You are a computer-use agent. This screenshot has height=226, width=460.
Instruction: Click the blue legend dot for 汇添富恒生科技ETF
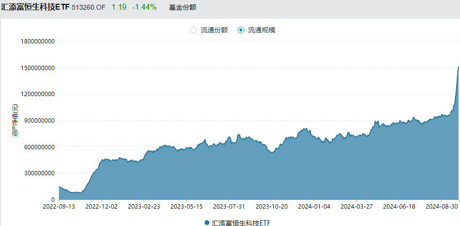(207, 223)
